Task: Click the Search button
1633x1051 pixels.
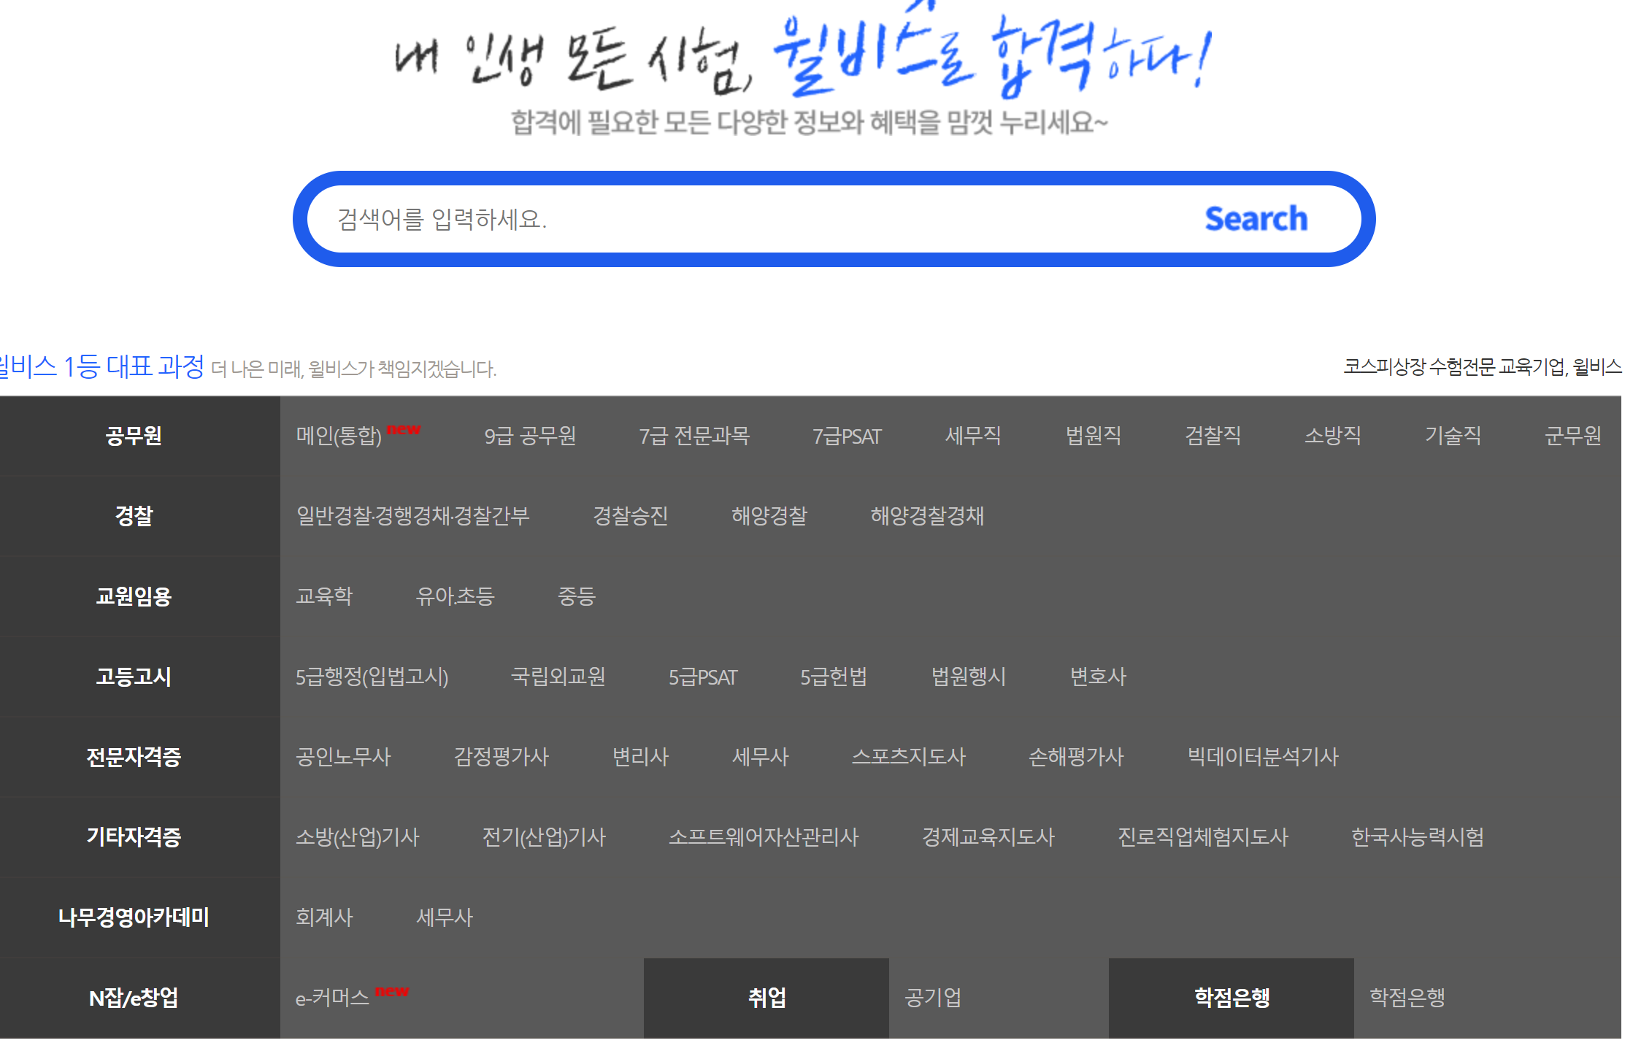Action: pyautogui.click(x=1256, y=219)
